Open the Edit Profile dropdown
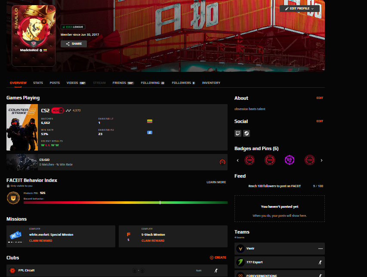Screen dimensions: 367x277 pos(299,9)
